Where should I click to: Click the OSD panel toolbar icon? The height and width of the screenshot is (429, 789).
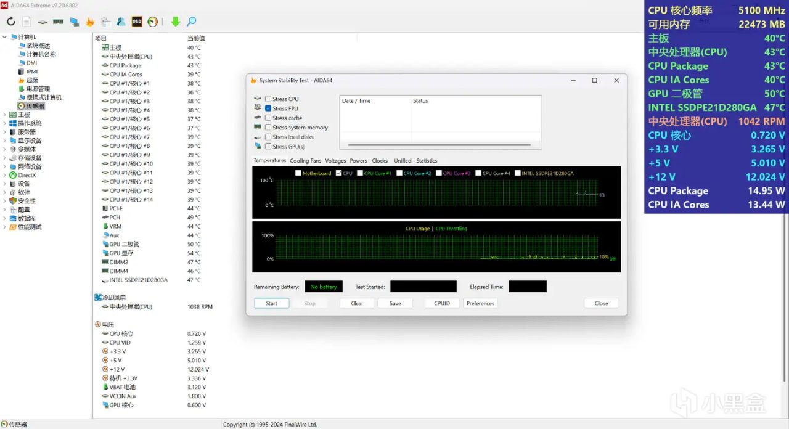(137, 22)
